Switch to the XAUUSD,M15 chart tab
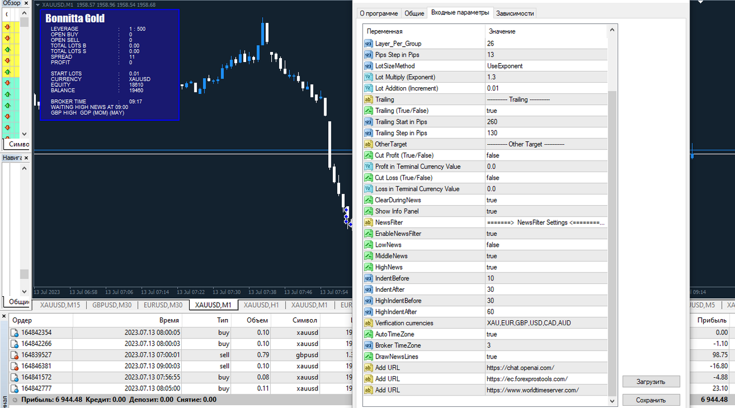 click(x=60, y=305)
